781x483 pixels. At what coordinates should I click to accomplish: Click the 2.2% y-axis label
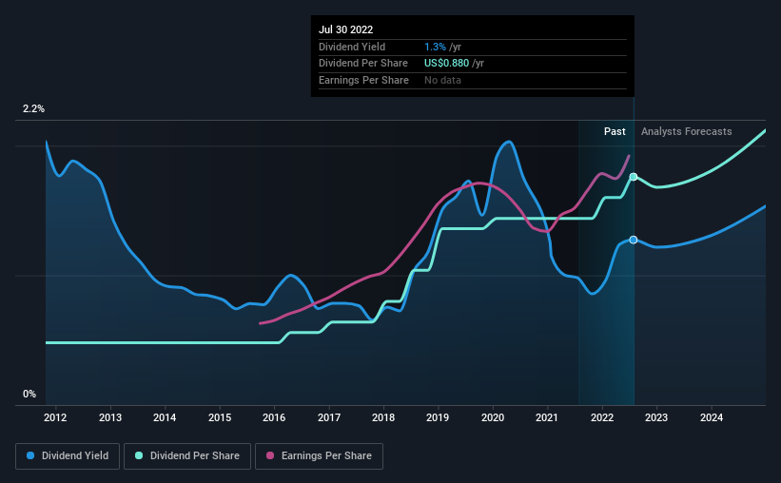pos(33,109)
